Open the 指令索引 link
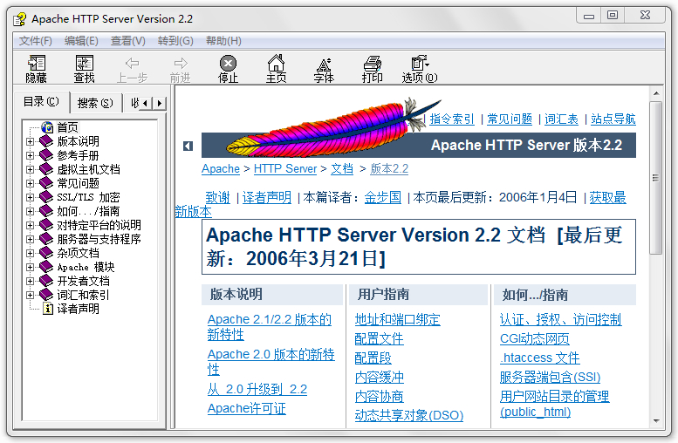Screen dimensions: 678x443 [x=452, y=119]
